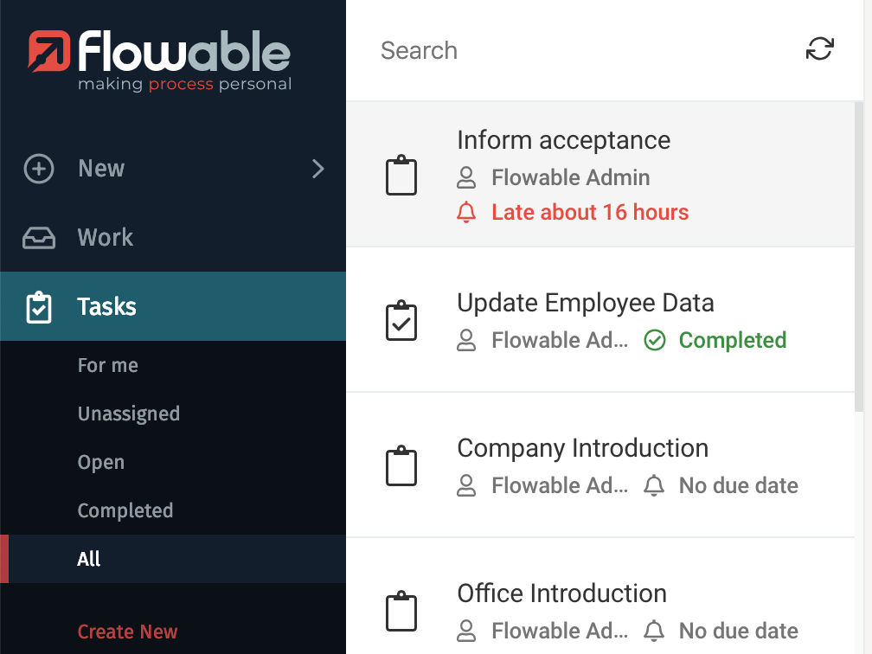This screenshot has height=654, width=872.
Task: Filter by Unassigned tasks
Action: point(128,414)
